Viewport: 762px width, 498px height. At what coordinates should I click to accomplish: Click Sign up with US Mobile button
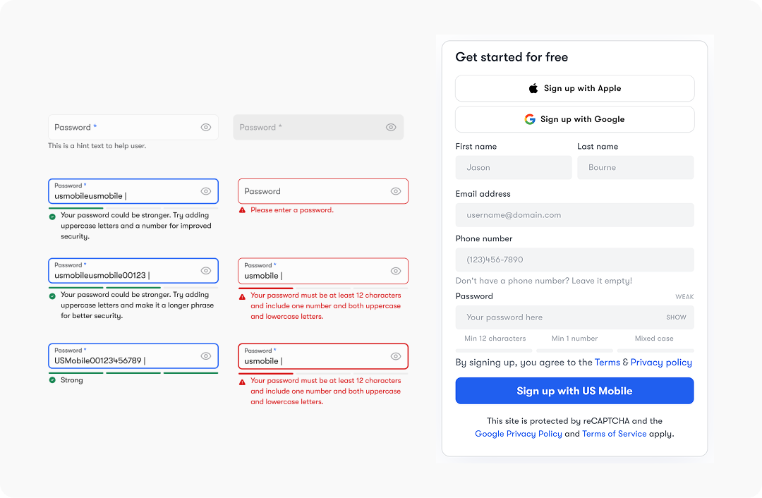574,391
